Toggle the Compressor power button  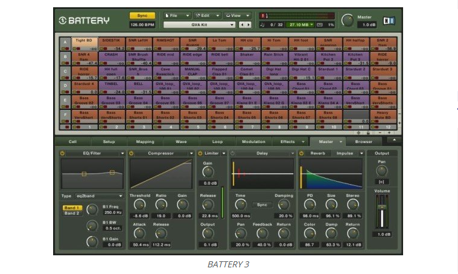tap(131, 153)
